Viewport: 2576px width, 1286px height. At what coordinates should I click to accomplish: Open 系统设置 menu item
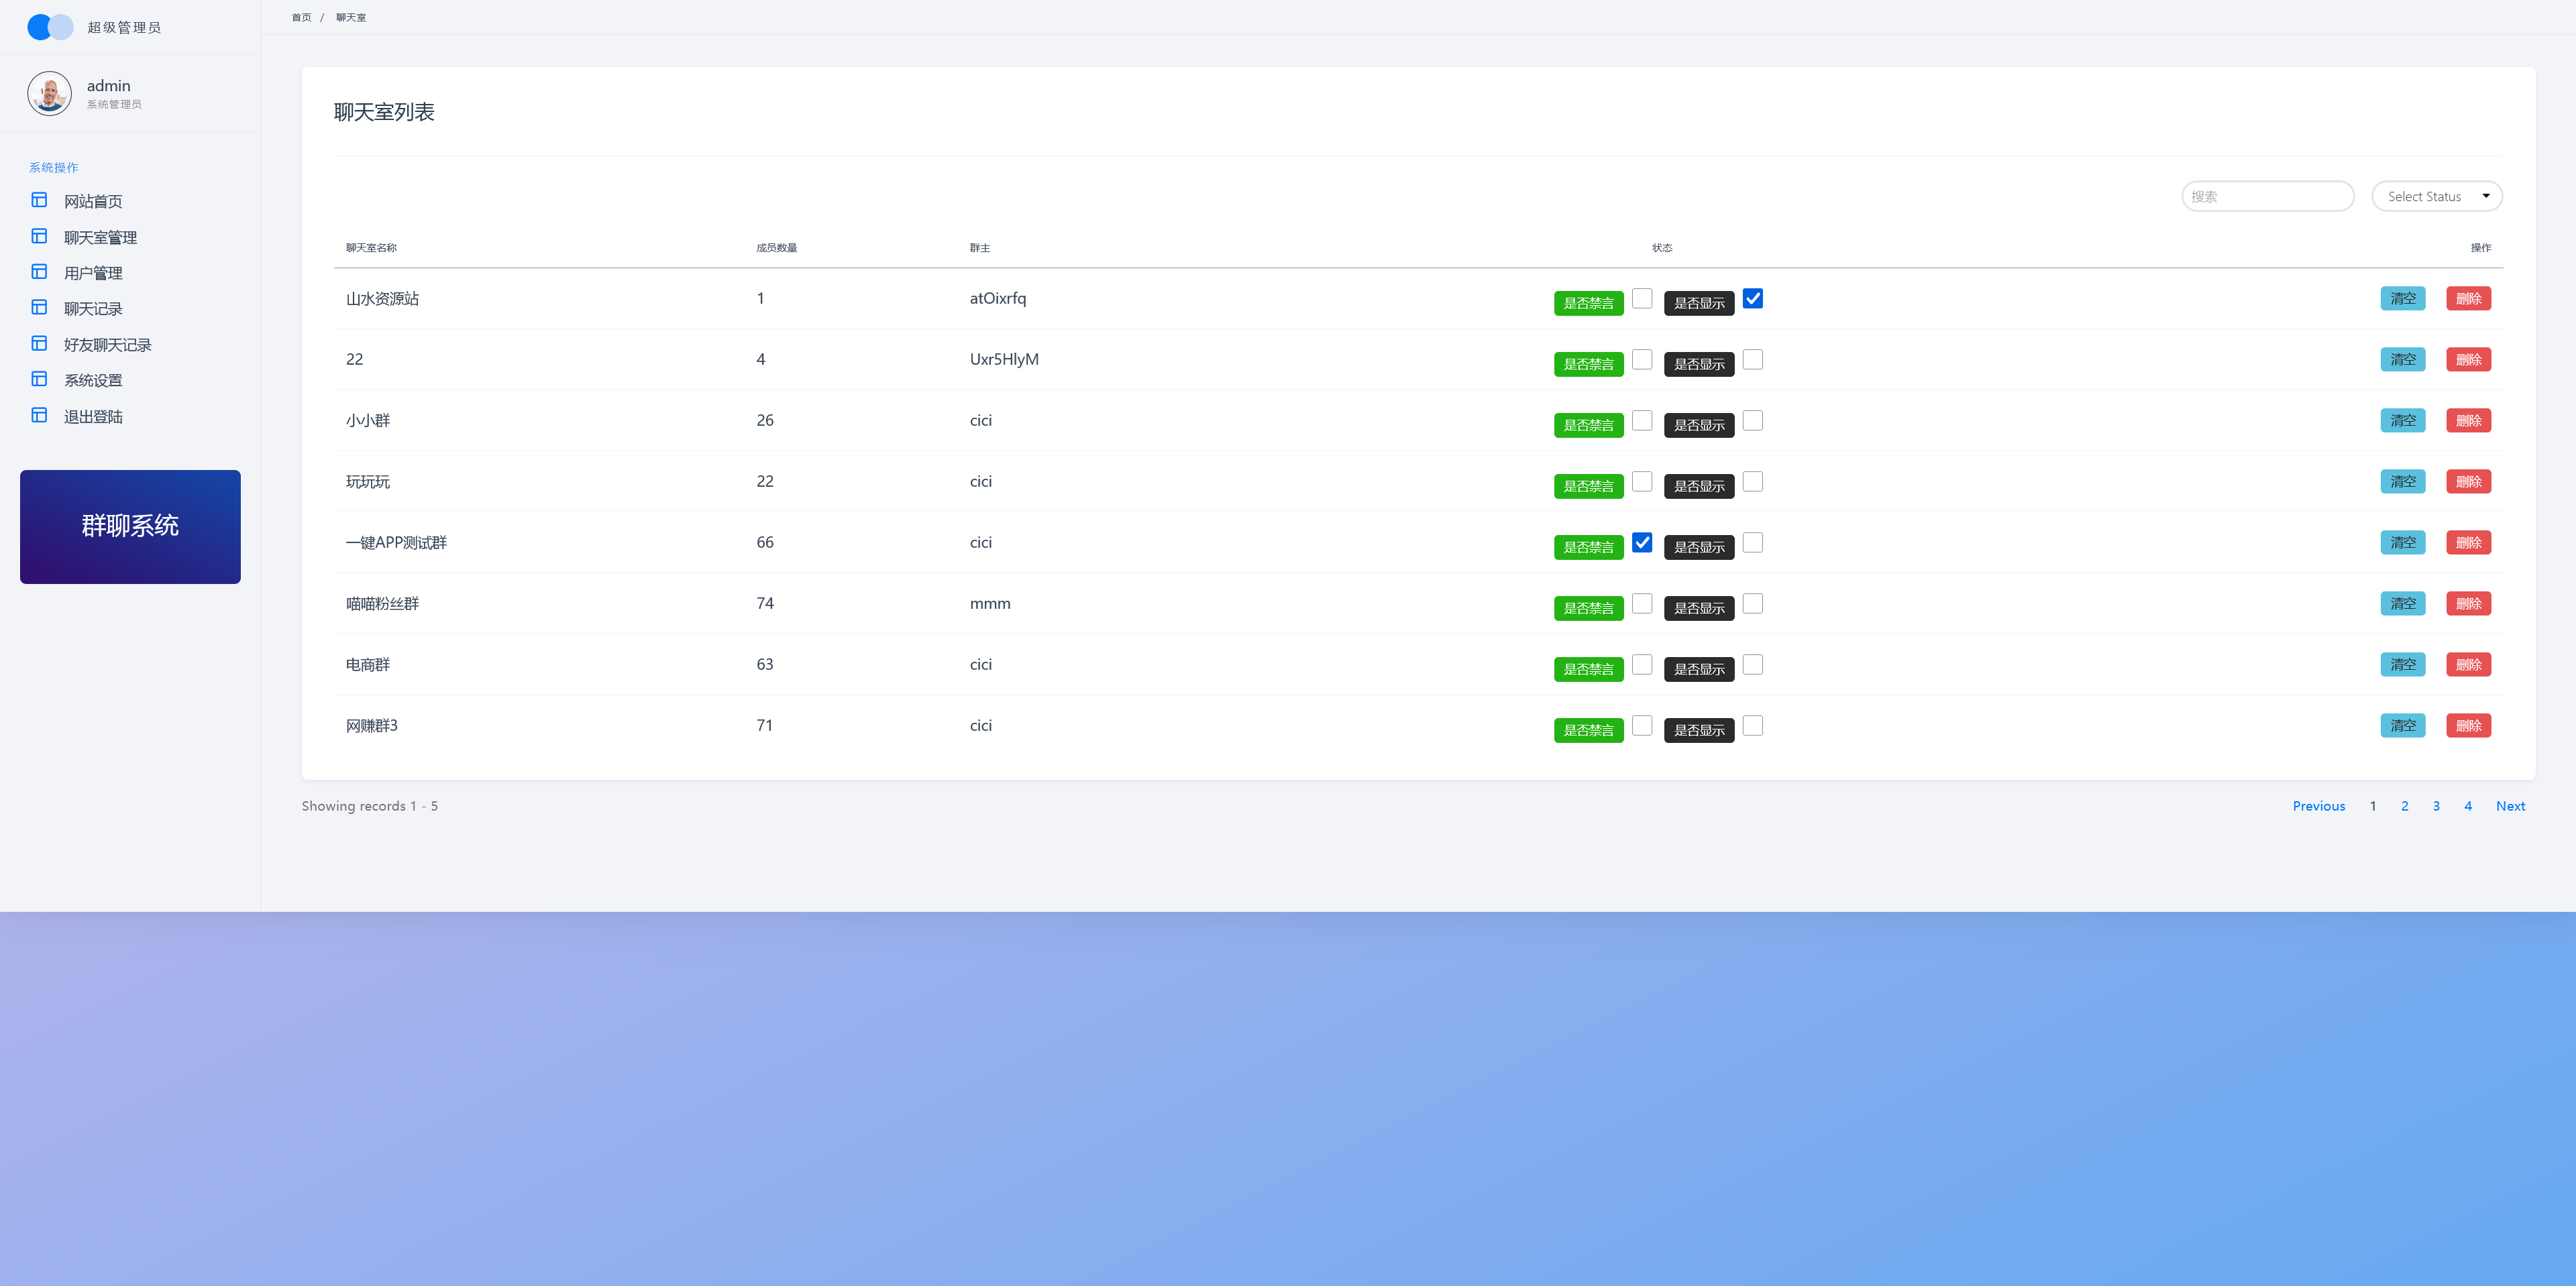tap(93, 381)
